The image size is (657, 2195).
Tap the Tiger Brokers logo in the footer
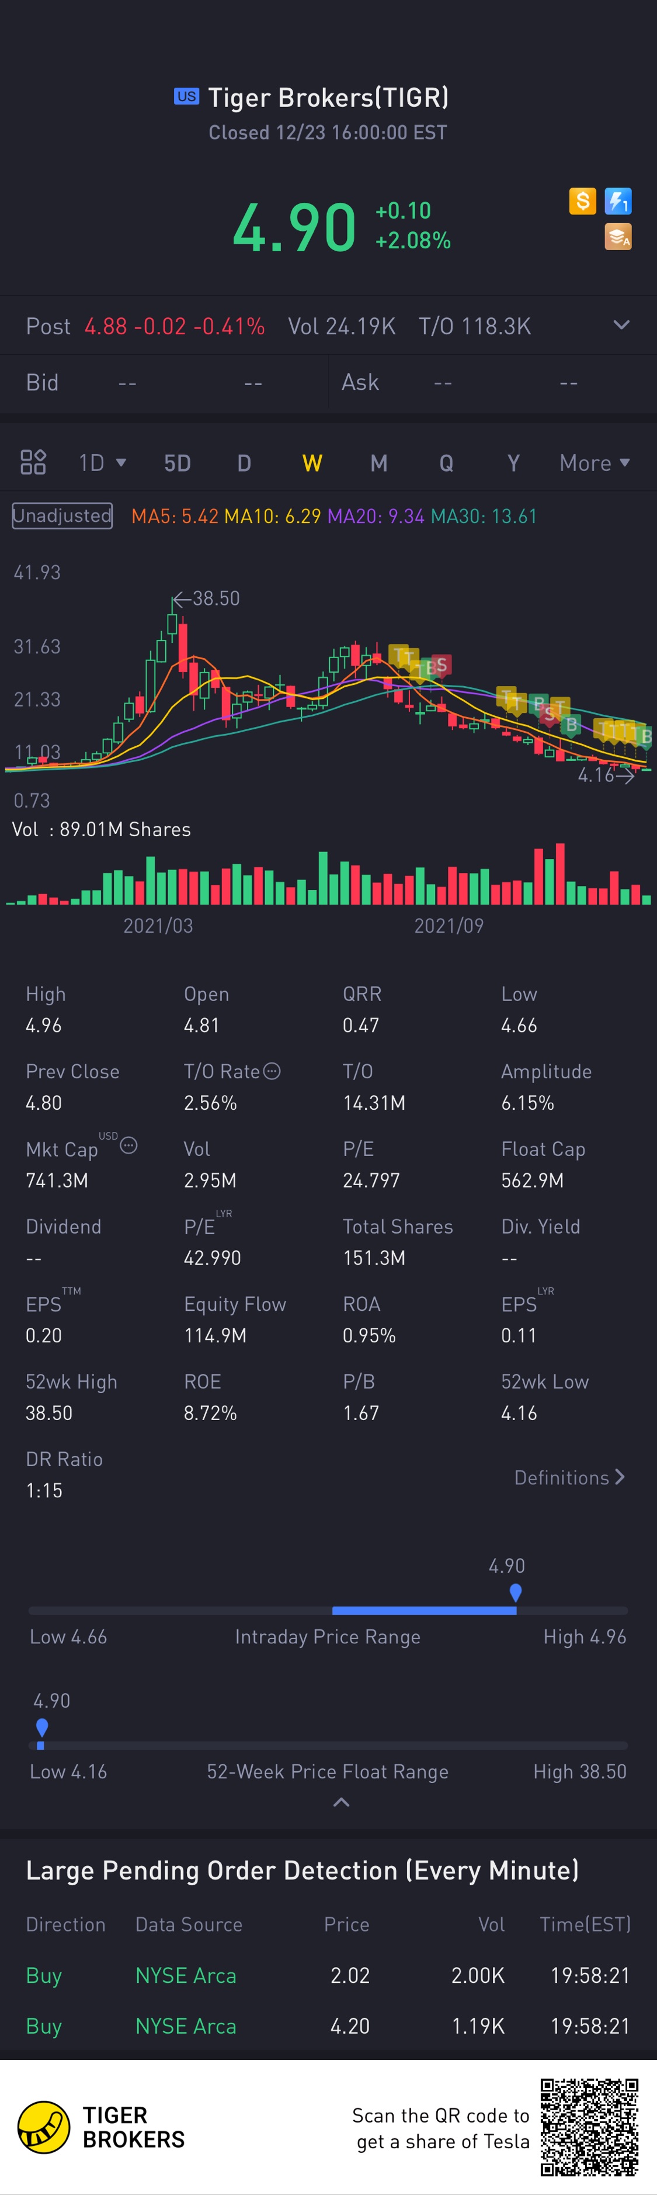44,2127
